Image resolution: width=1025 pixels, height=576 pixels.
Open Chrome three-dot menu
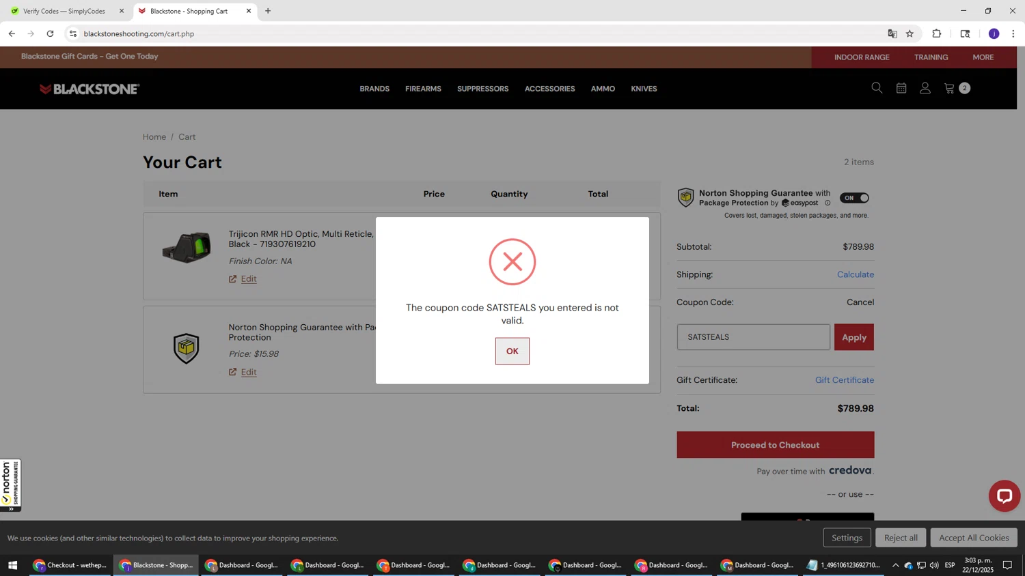pyautogui.click(x=1013, y=33)
